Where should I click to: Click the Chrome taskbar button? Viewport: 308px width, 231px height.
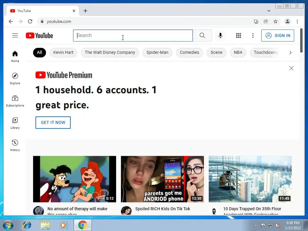82,225
